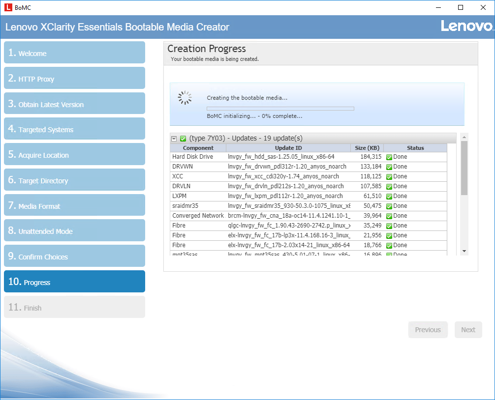The width and height of the screenshot is (495, 400).
Task: Click the active step 10 Progress
Action: coord(74,282)
